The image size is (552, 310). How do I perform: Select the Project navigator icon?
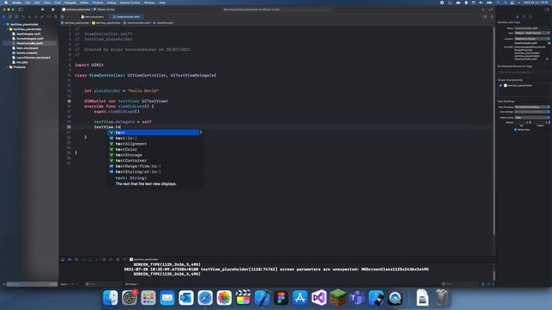point(3,16)
